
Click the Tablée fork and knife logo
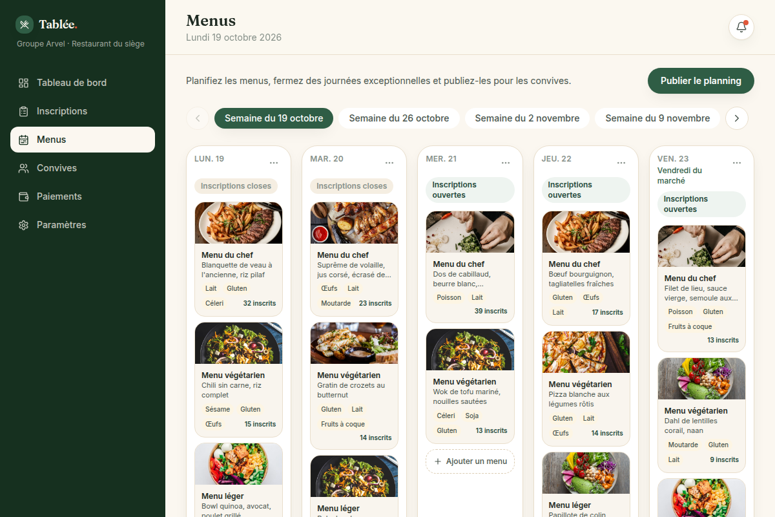(x=25, y=25)
